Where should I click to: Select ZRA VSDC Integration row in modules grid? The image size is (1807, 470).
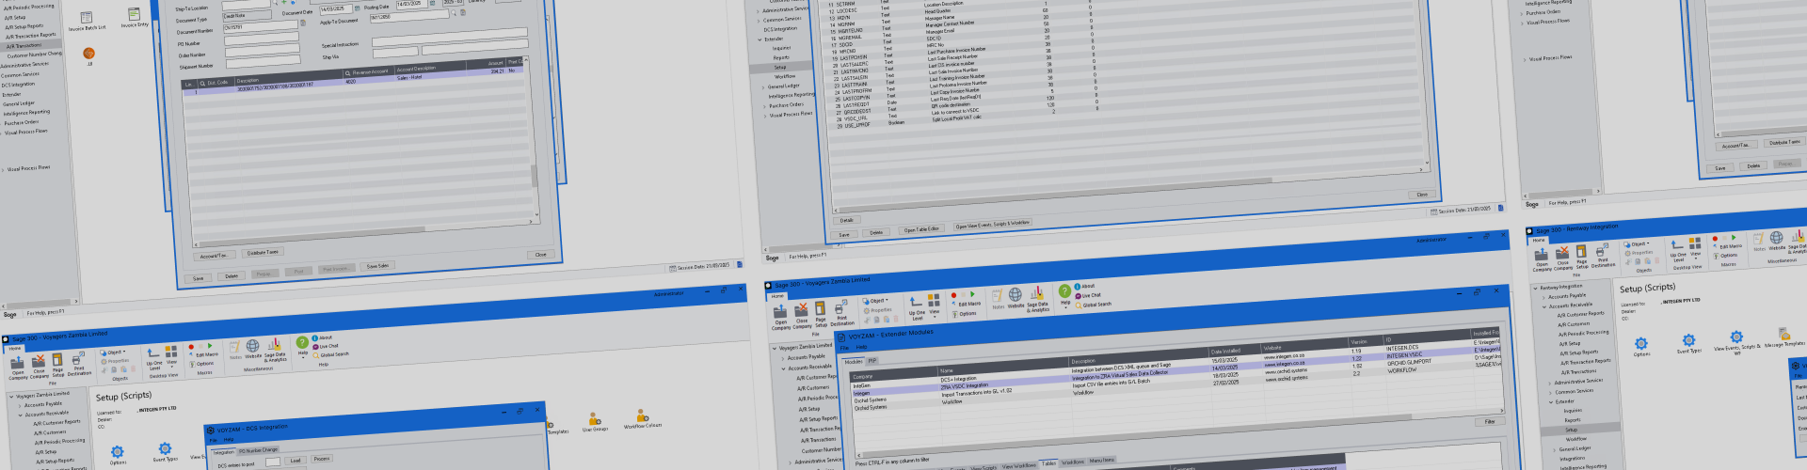pyautogui.click(x=965, y=385)
